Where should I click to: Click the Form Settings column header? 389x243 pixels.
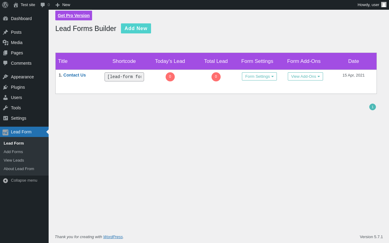pyautogui.click(x=257, y=61)
